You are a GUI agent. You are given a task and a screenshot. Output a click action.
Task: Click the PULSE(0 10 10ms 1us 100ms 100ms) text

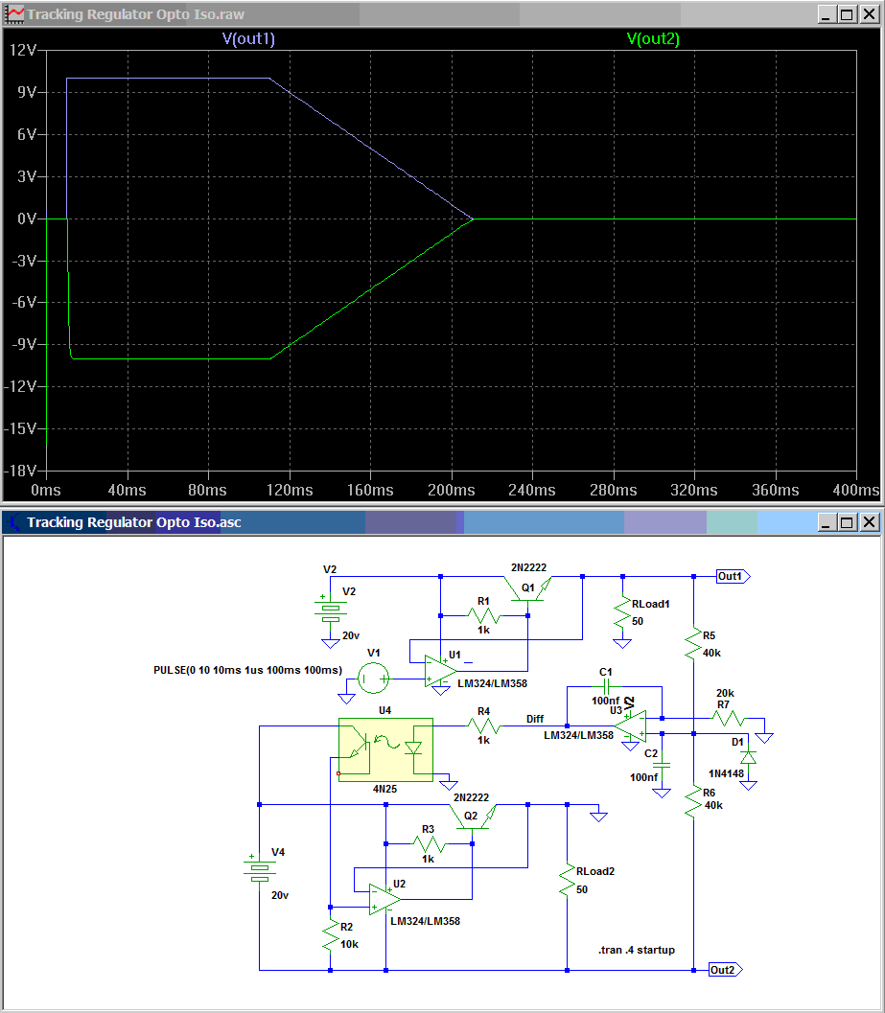click(x=247, y=670)
